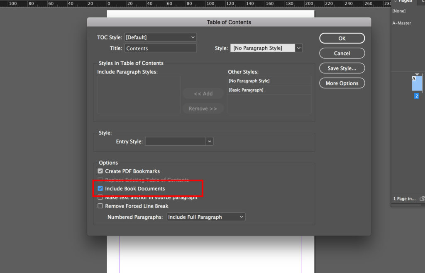Image resolution: width=425 pixels, height=273 pixels.
Task: Open the TOC Style dropdown
Action: tap(160, 37)
